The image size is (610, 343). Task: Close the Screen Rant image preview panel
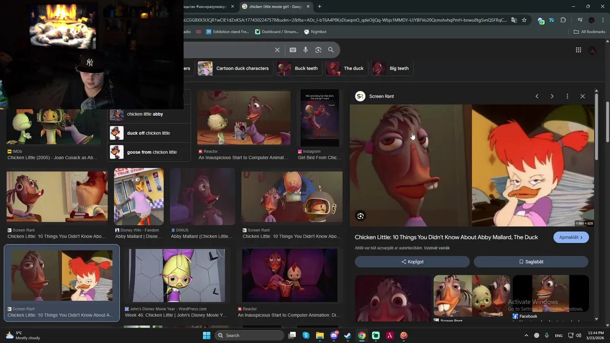(x=582, y=96)
